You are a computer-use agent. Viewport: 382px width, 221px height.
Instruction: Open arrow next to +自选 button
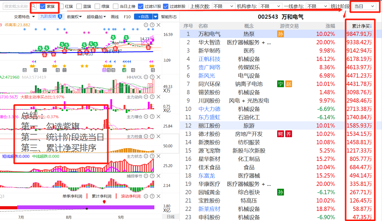(x=155, y=17)
